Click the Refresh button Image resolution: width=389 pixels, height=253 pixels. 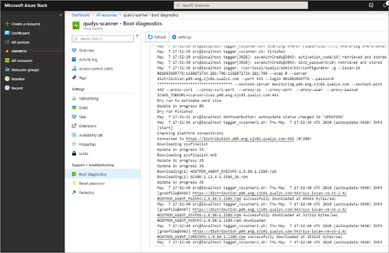click(157, 37)
